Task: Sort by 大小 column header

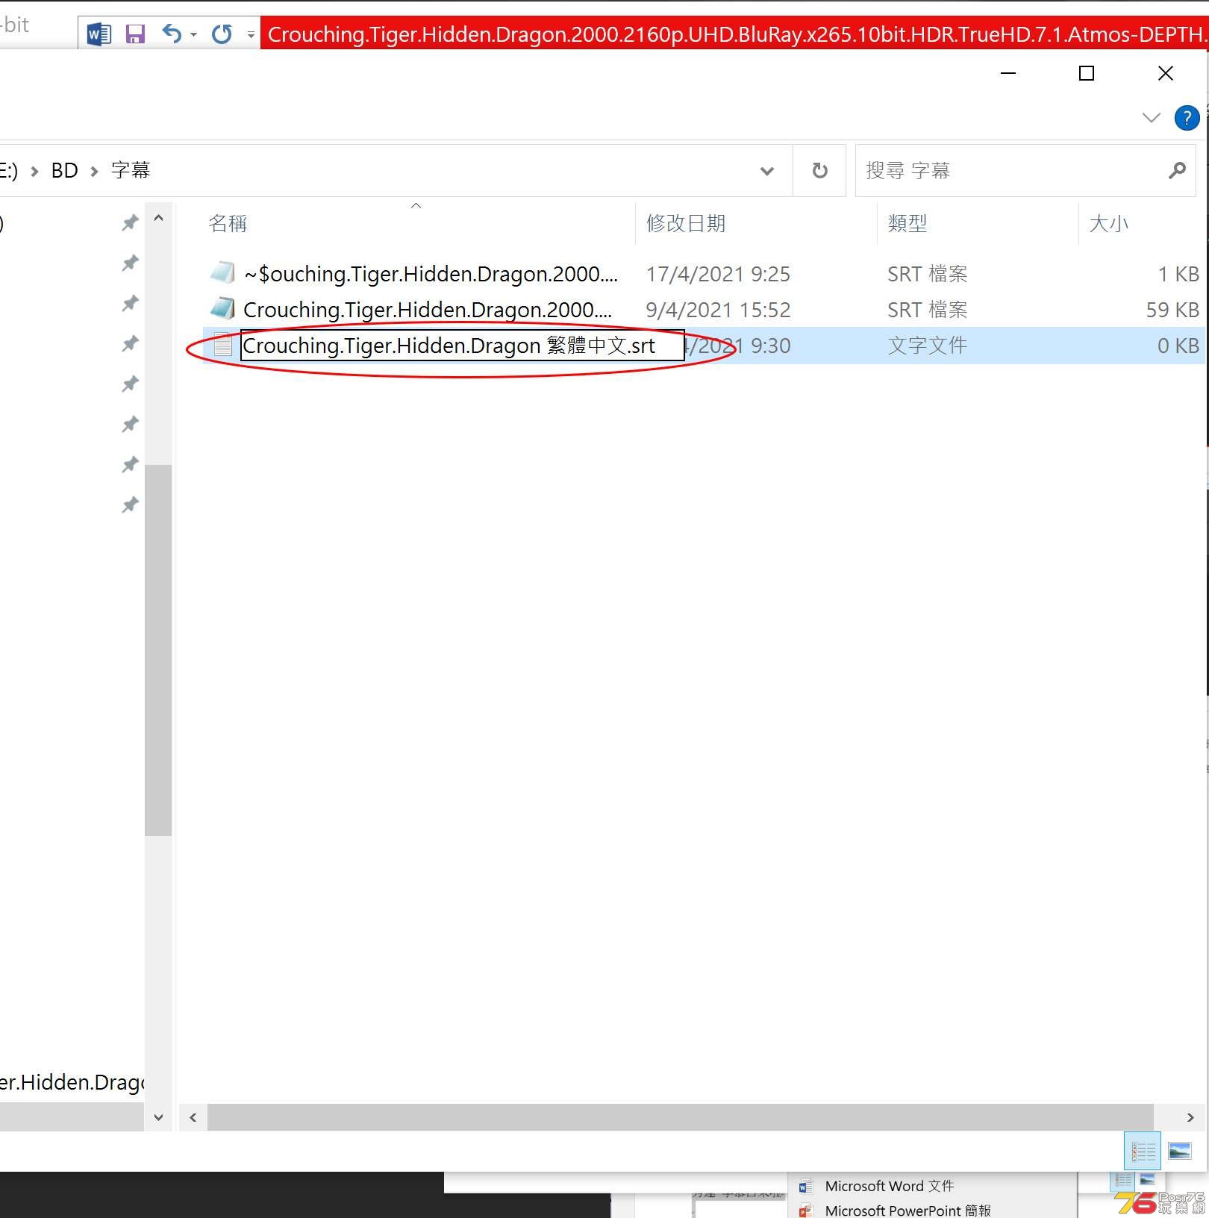Action: tap(1108, 223)
